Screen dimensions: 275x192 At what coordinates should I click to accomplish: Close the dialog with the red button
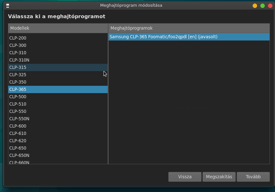(x=270, y=6)
